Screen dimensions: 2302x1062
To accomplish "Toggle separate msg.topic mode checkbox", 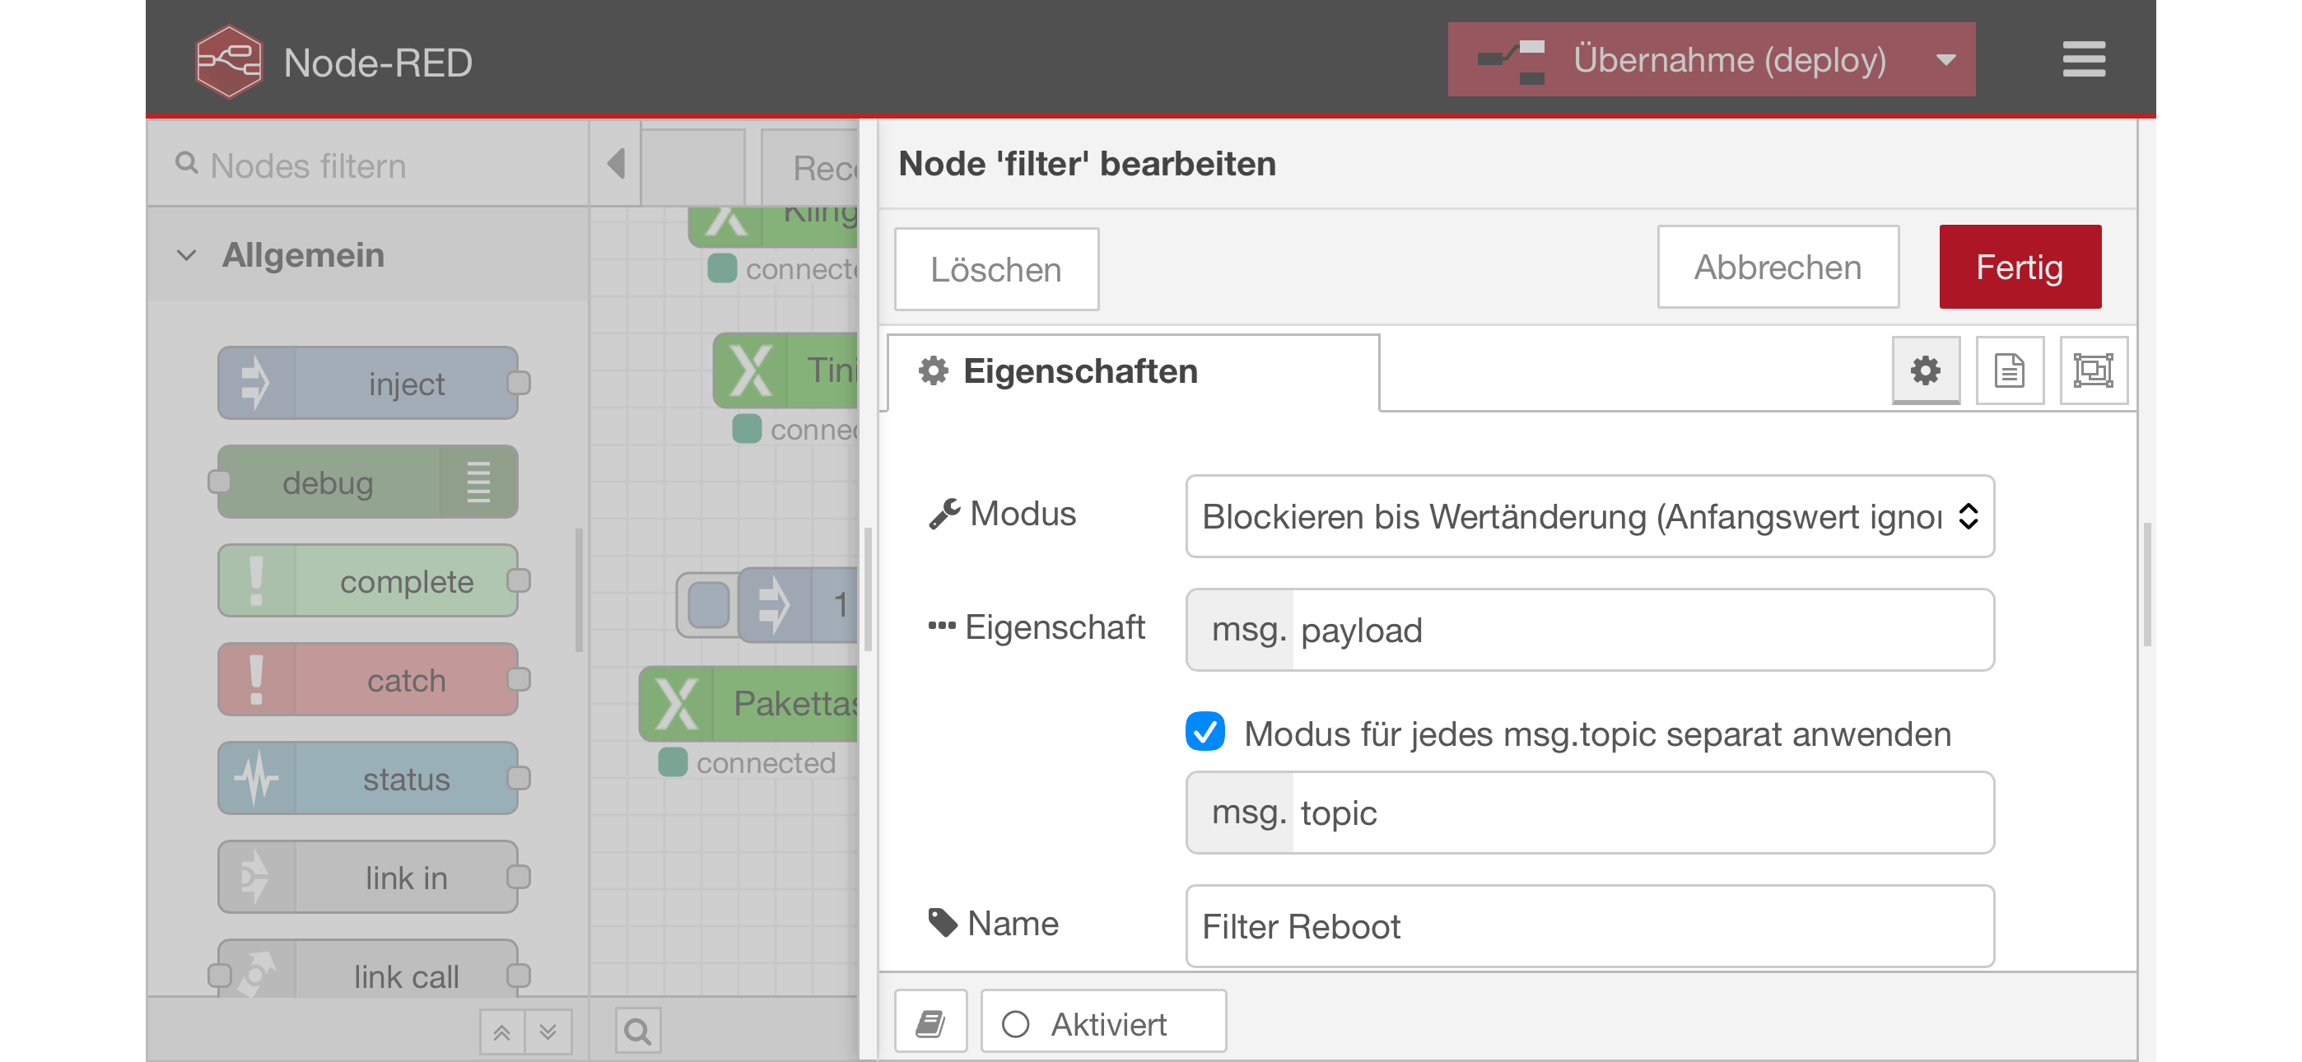I will [1204, 731].
